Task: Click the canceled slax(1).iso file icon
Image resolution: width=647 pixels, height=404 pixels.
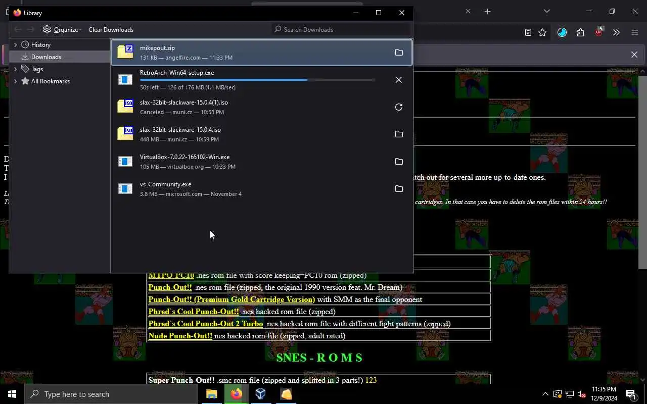Action: click(x=125, y=106)
